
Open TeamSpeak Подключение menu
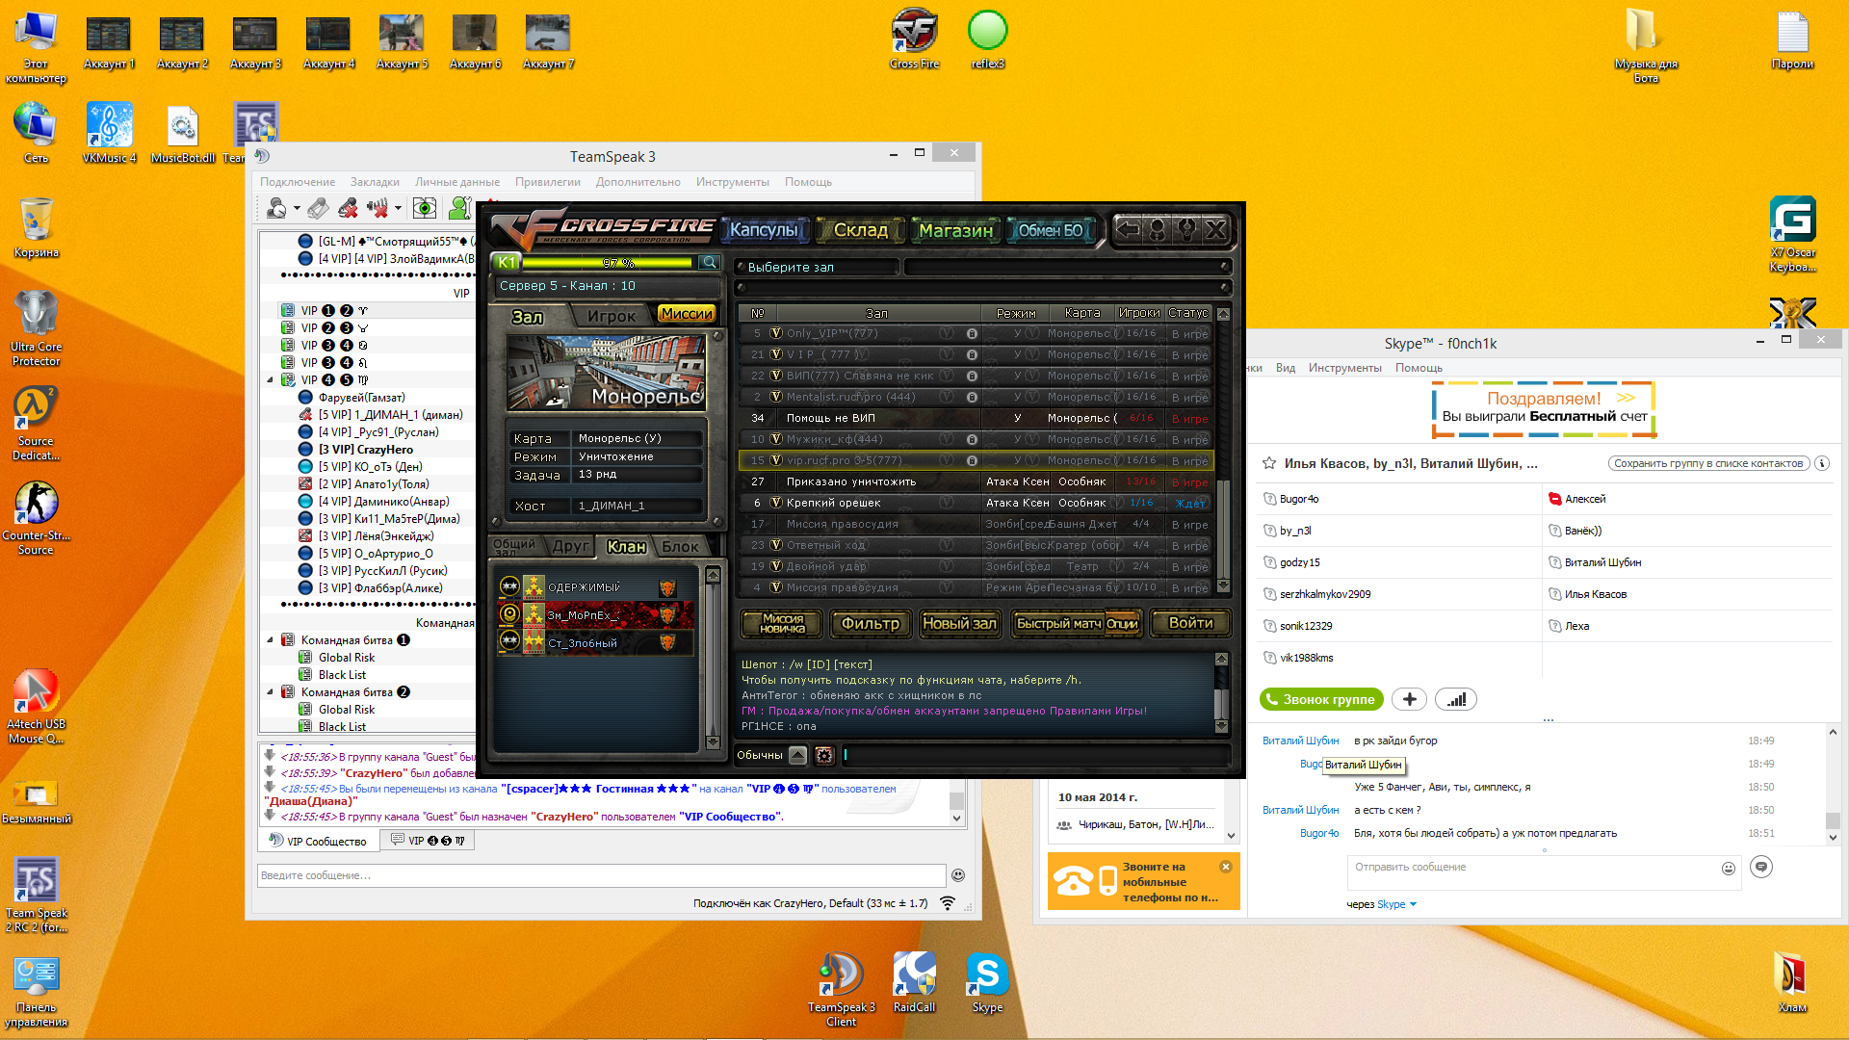click(298, 182)
